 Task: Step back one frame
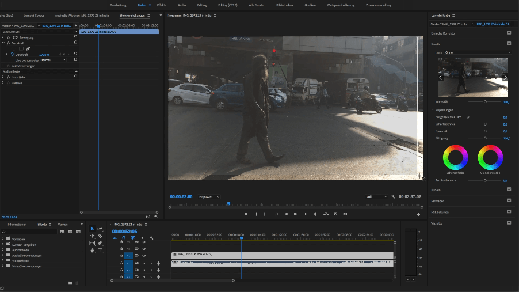coord(287,214)
